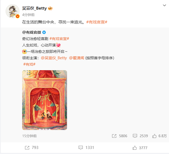Open 吴宣仪_Betty's profile avatar
The image size is (169, 154).
point(13,11)
